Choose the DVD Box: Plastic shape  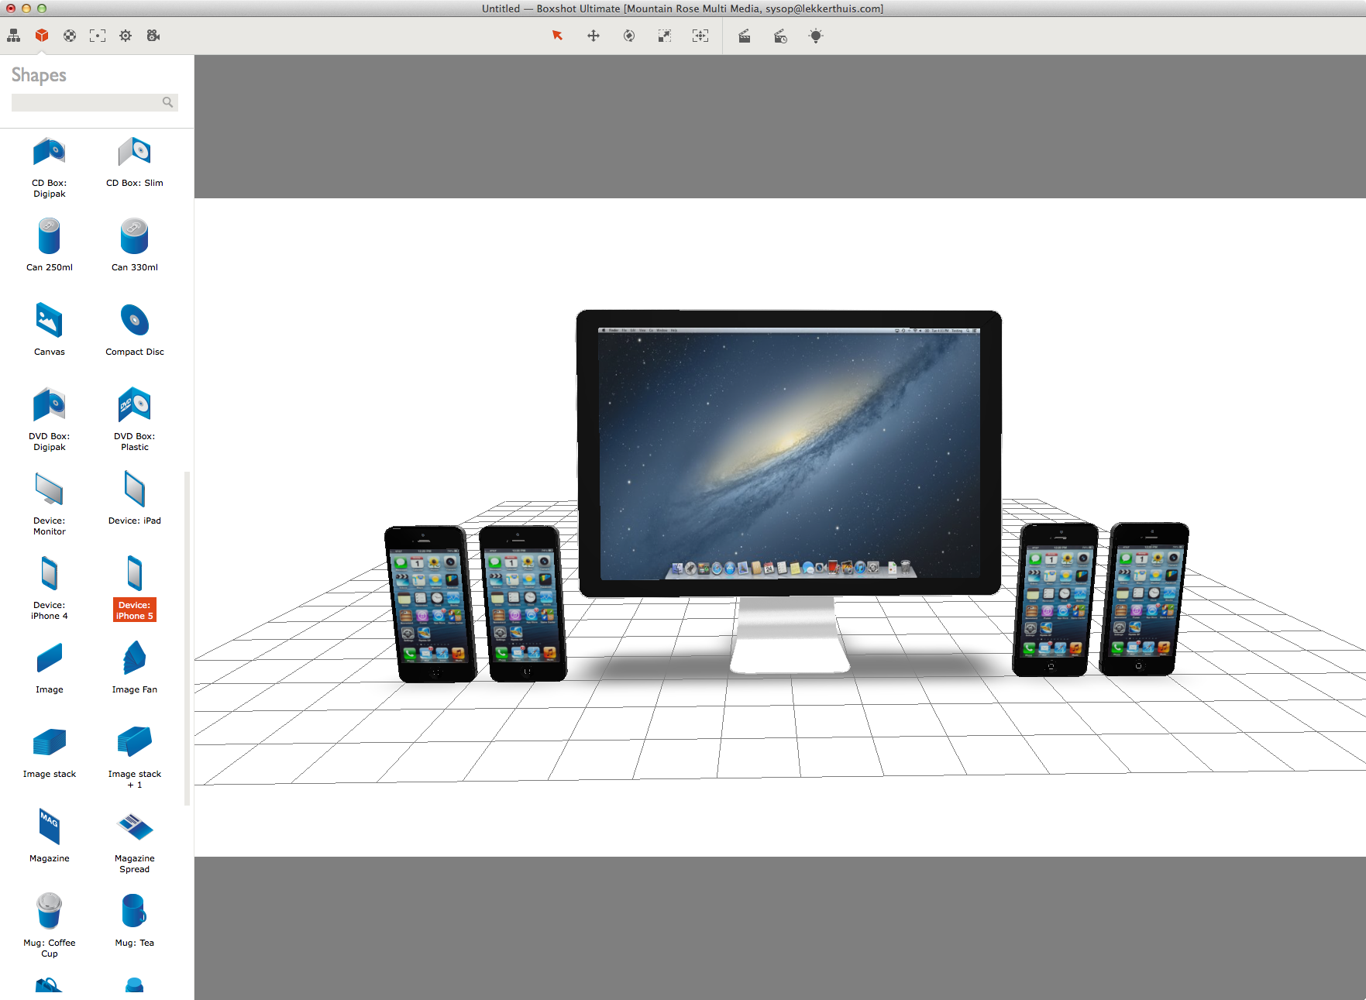(x=135, y=419)
